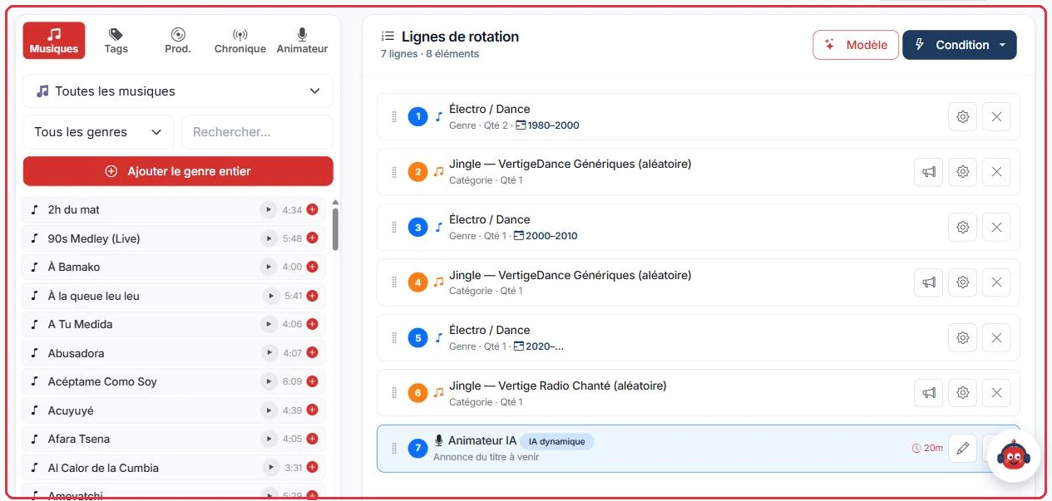Screen dimensions: 1052x501
Task: Add 2h du mat to rotation
Action: (313, 210)
